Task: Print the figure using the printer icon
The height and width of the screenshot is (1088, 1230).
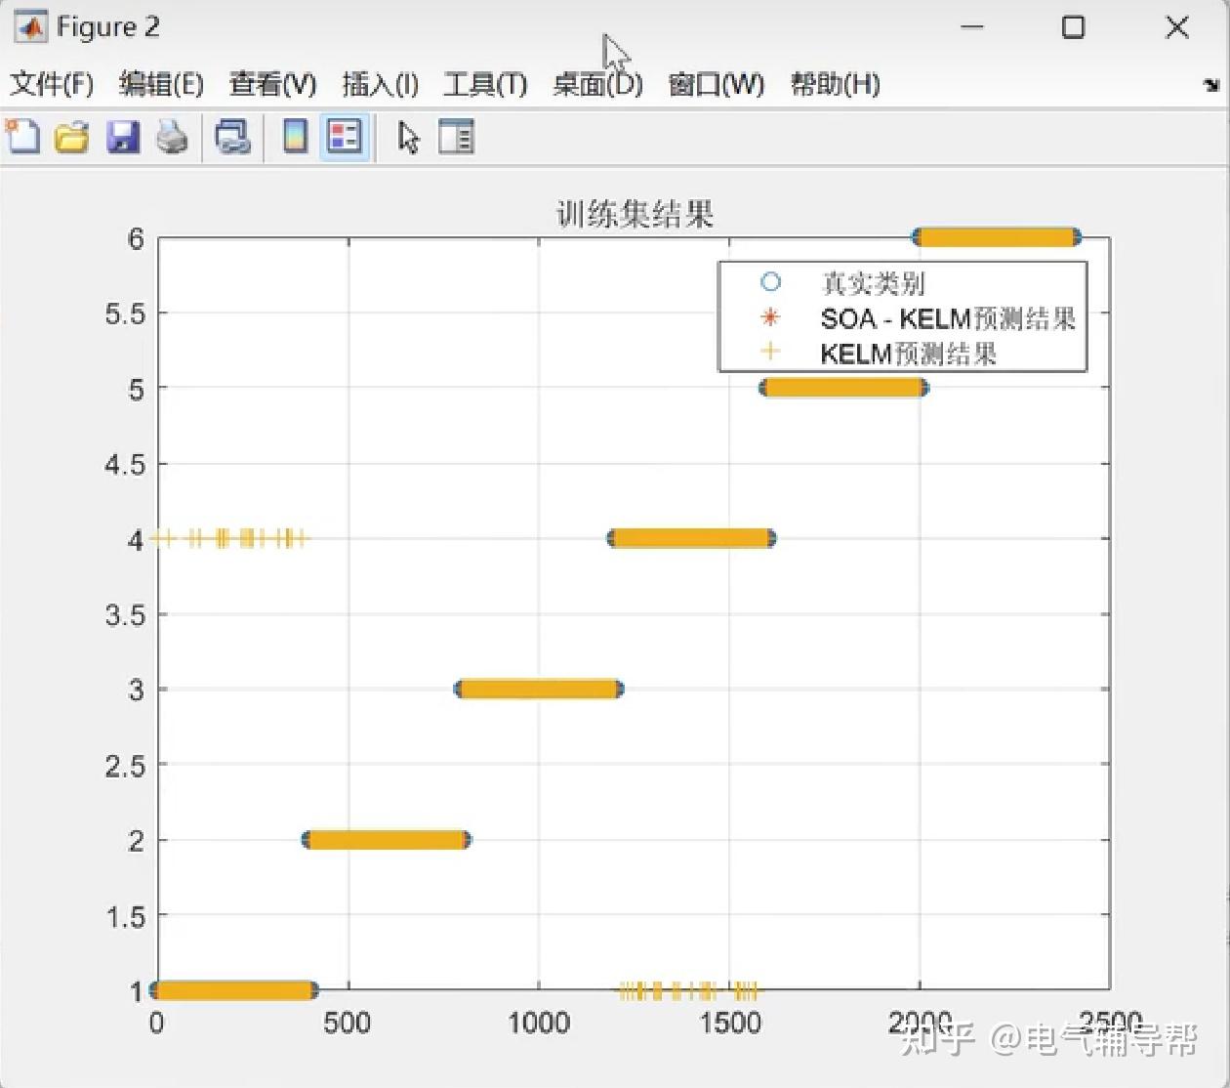Action: [173, 137]
